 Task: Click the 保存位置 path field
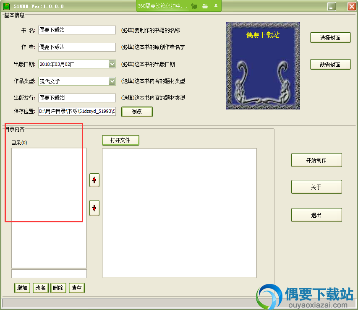[77, 111]
